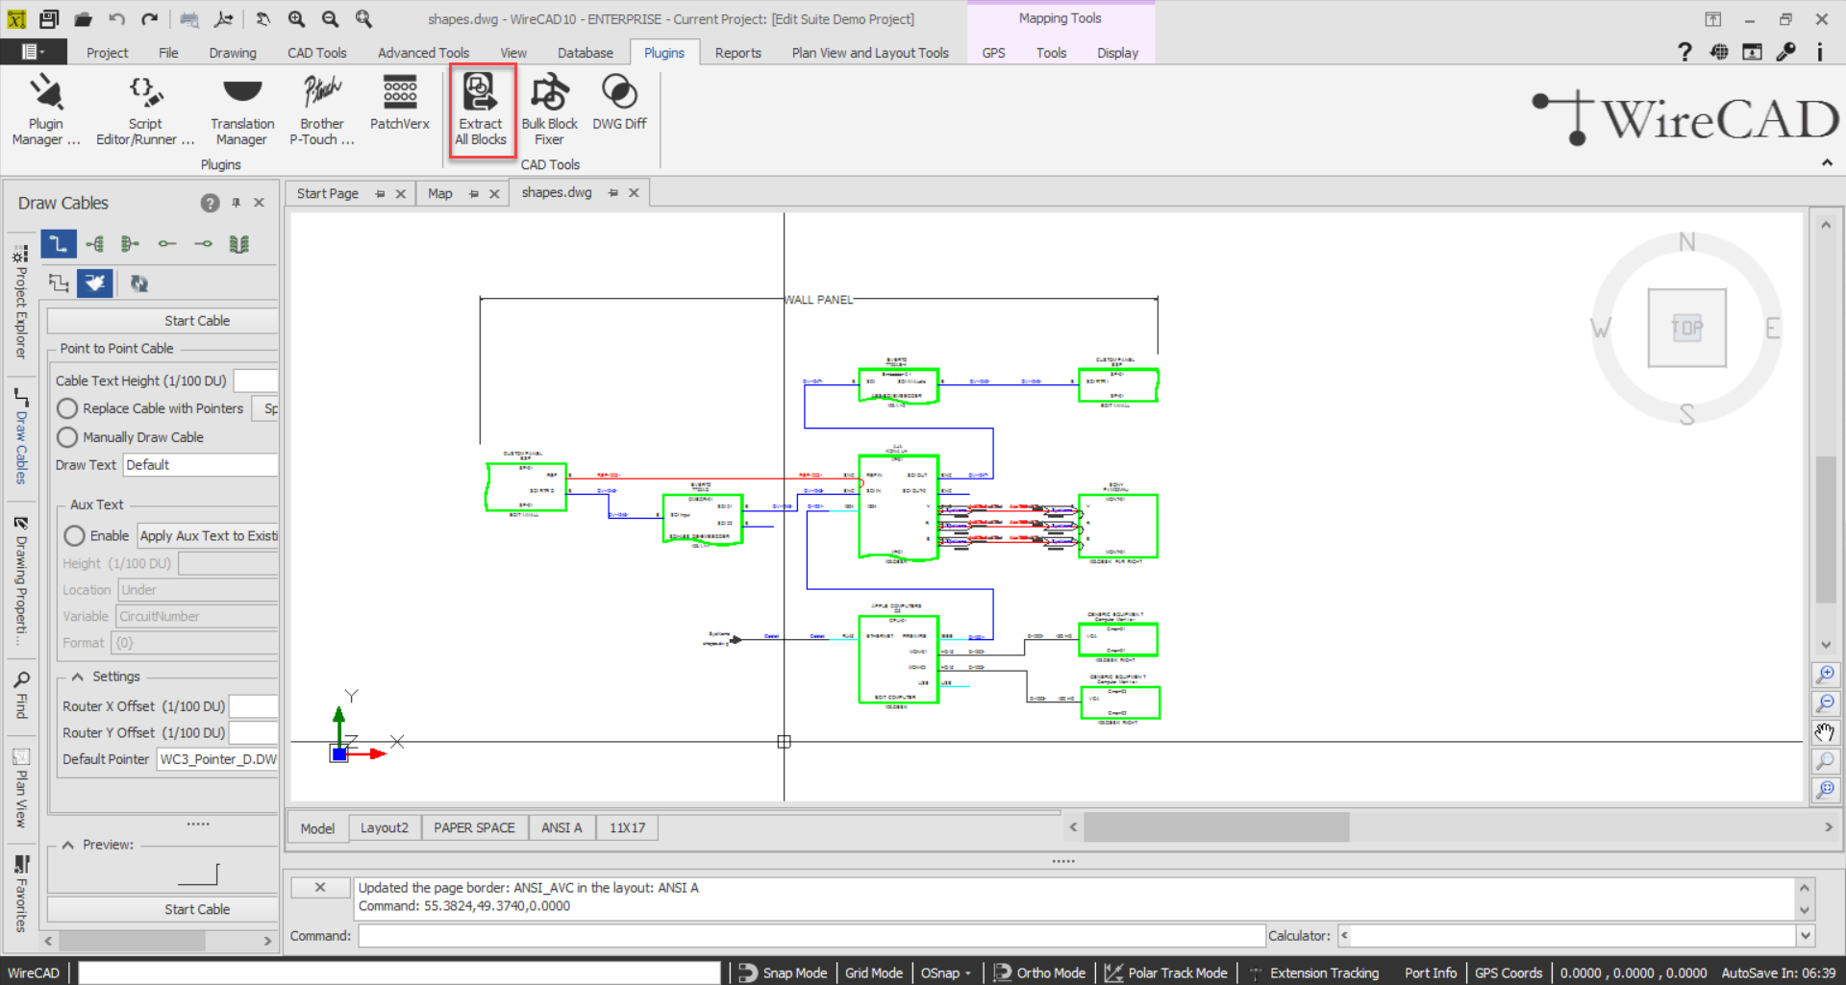
Task: Run Extract All Blocks
Action: (481, 110)
